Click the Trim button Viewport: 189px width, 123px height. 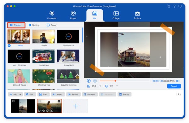(x=43, y=94)
